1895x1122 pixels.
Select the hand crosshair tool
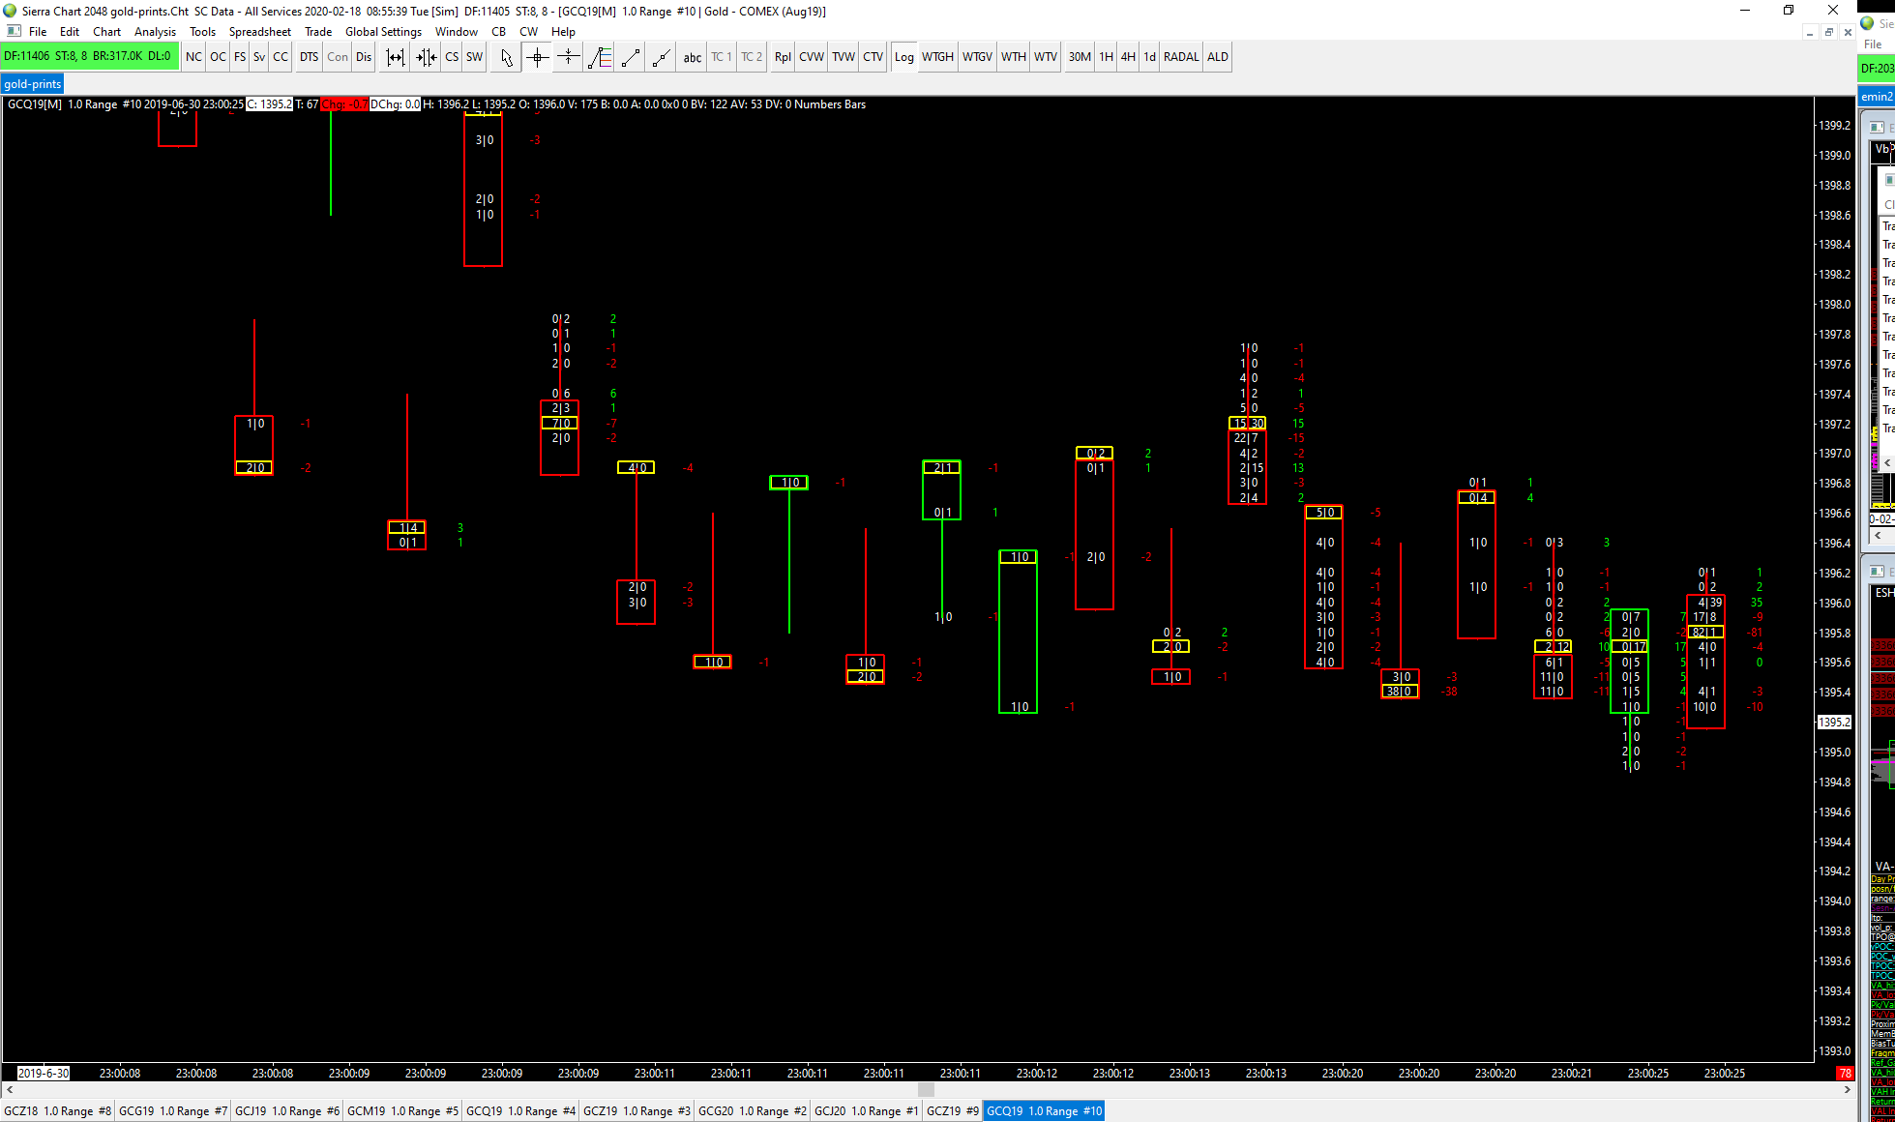[568, 57]
